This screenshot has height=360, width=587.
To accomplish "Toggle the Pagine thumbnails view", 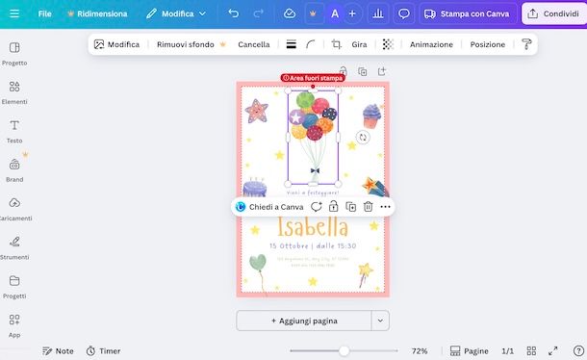I will point(469,351).
